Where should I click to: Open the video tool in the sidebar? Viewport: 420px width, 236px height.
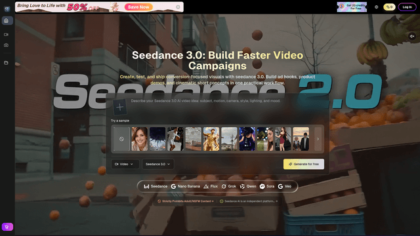click(6, 35)
